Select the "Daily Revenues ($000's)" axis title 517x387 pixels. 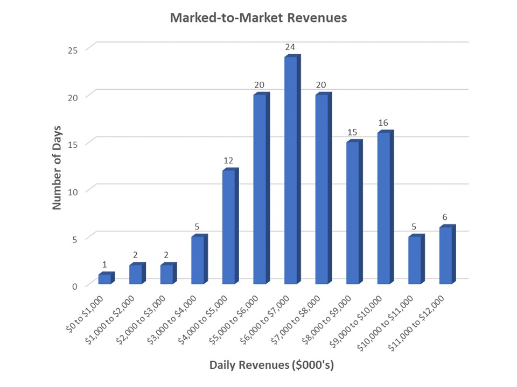tap(271, 365)
